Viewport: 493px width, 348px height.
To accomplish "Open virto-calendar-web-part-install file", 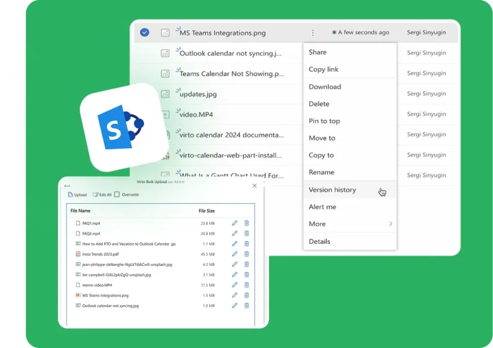I will 231,156.
